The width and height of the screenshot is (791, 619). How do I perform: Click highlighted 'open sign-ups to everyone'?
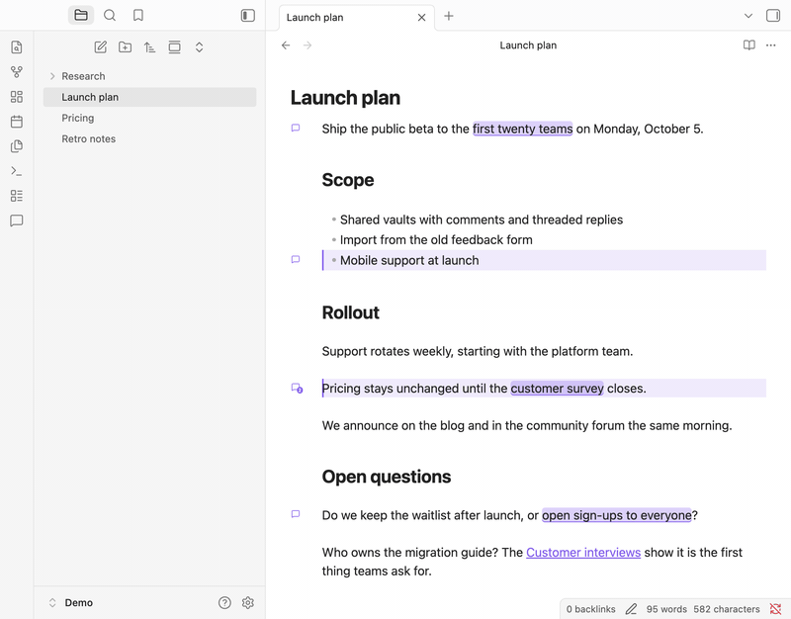point(616,515)
